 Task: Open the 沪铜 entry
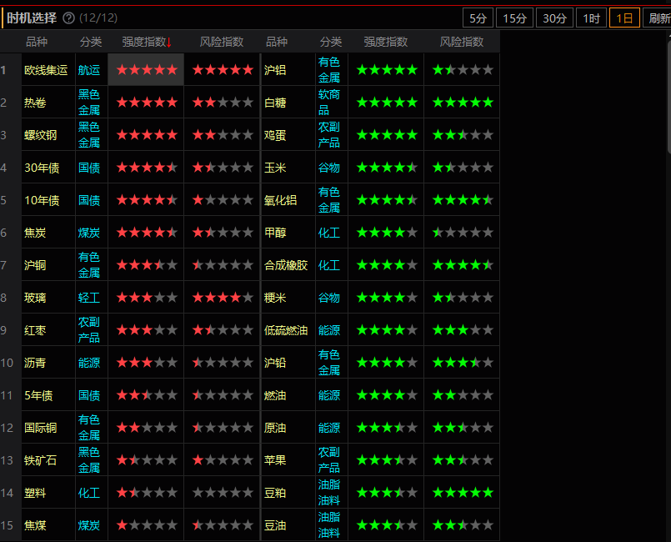pyautogui.click(x=35, y=265)
